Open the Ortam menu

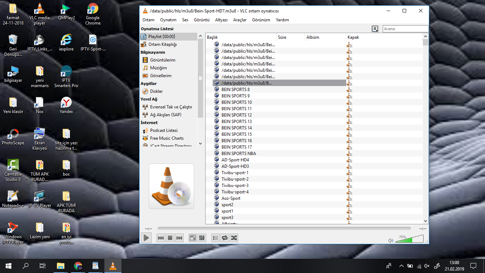(x=148, y=20)
